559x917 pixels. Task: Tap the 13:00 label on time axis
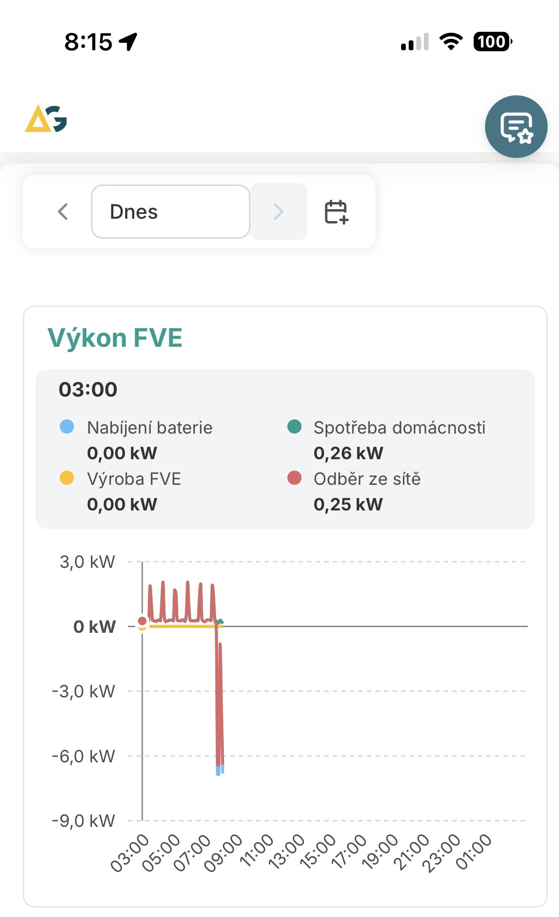click(286, 852)
